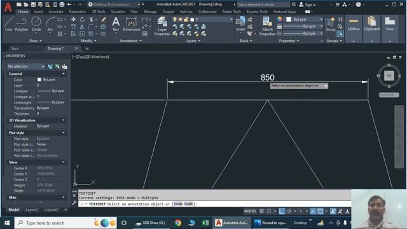The height and width of the screenshot is (229, 407).
Task: Toggle object snap in status bar
Action: click(321, 211)
